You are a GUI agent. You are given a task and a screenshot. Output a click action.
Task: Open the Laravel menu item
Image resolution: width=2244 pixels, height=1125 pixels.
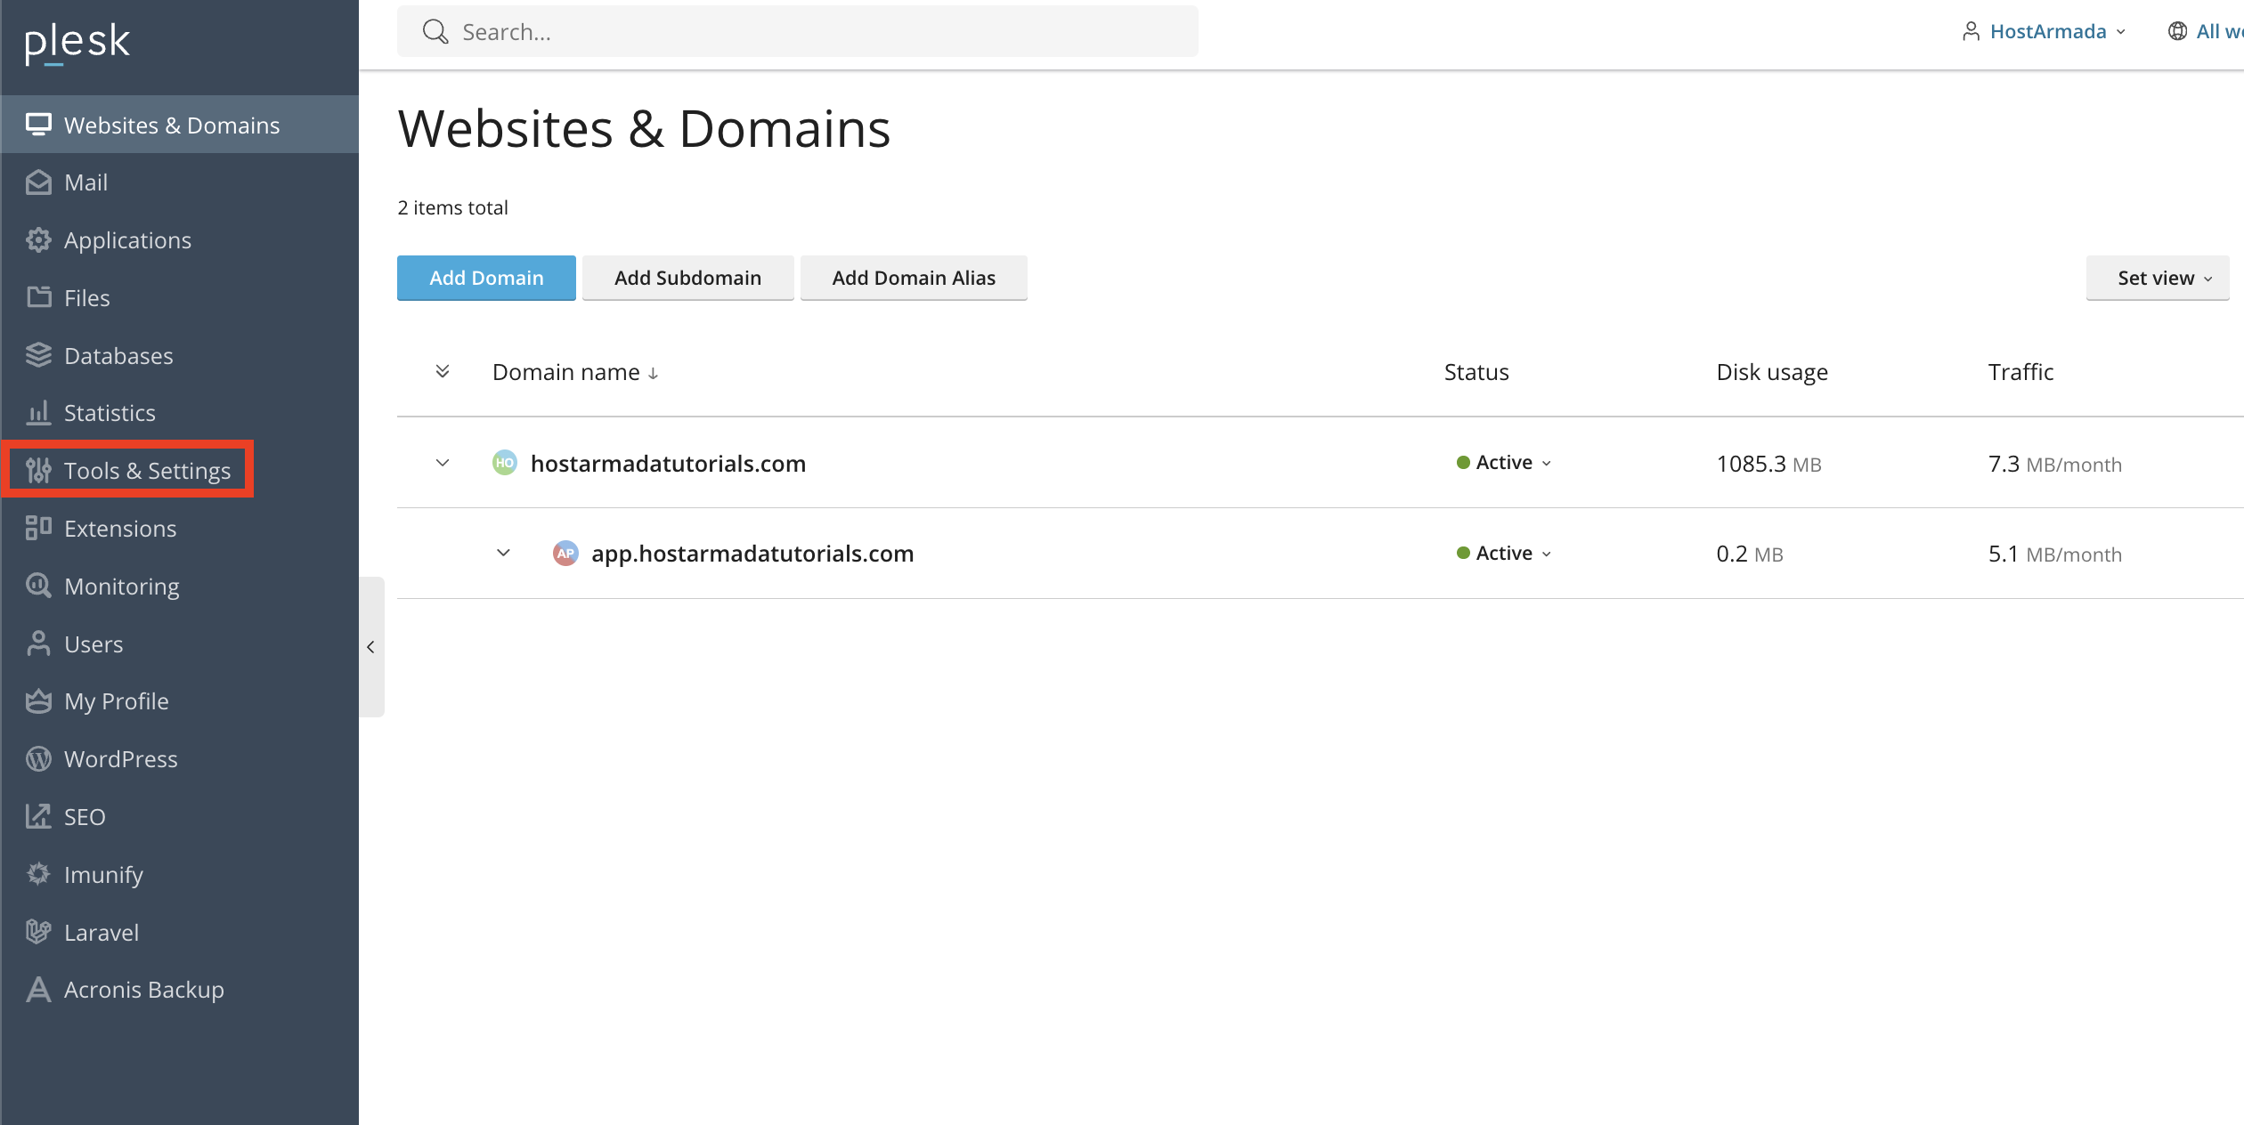[180, 932]
